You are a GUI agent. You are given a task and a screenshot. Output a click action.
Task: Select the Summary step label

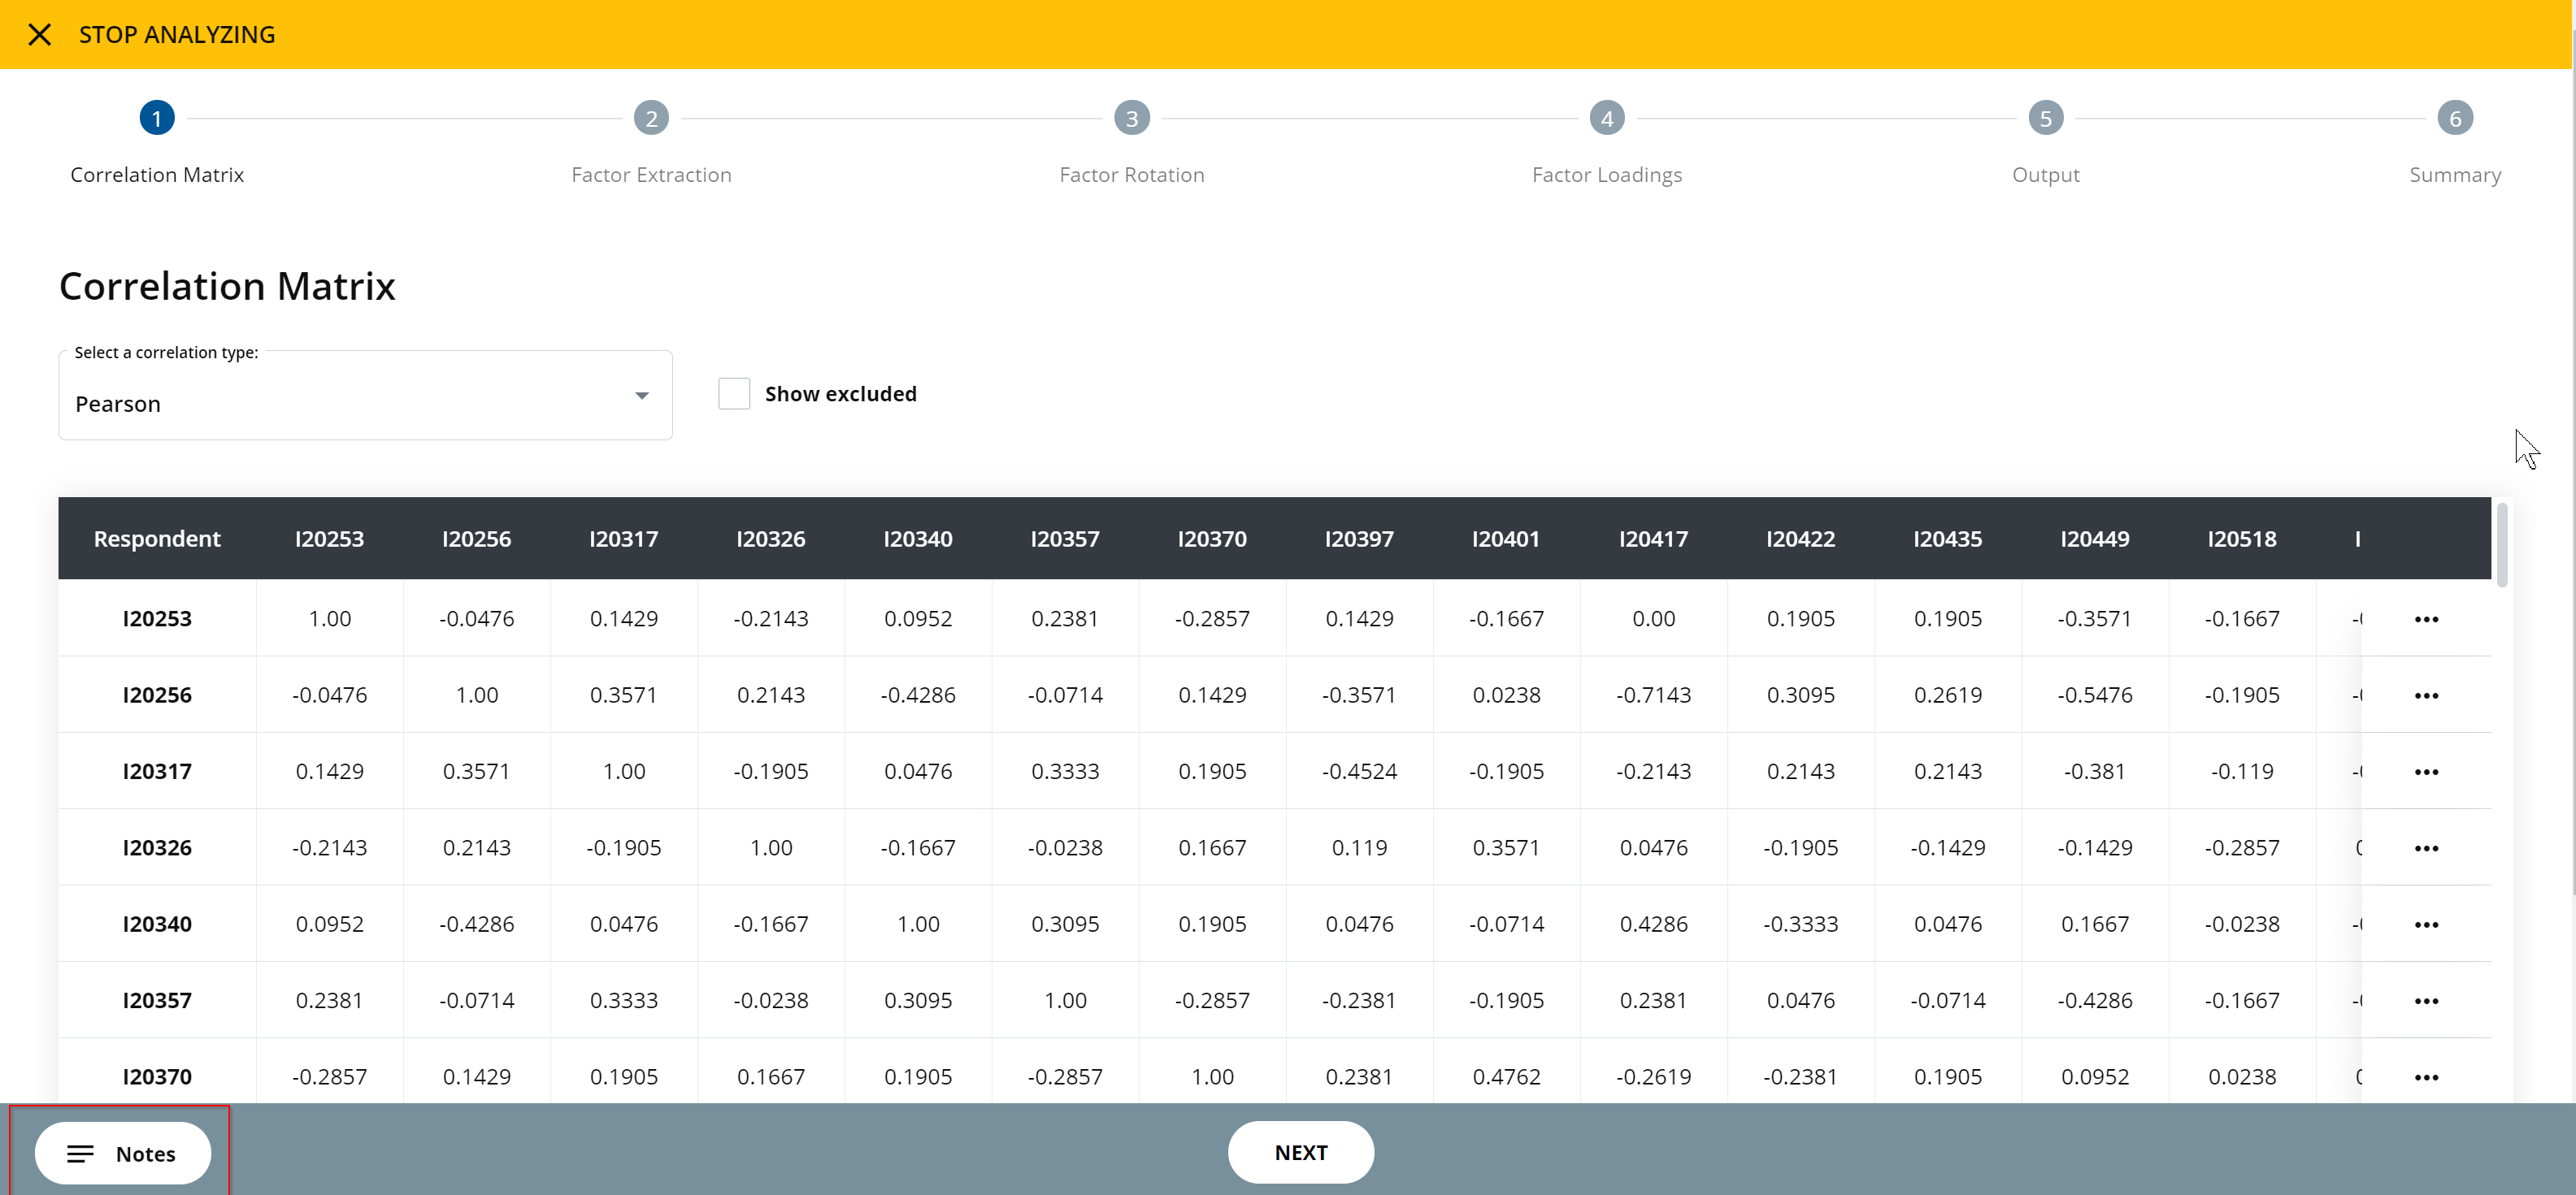[x=2454, y=175]
